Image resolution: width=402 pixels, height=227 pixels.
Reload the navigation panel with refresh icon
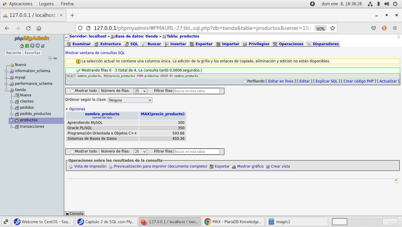pos(43,46)
